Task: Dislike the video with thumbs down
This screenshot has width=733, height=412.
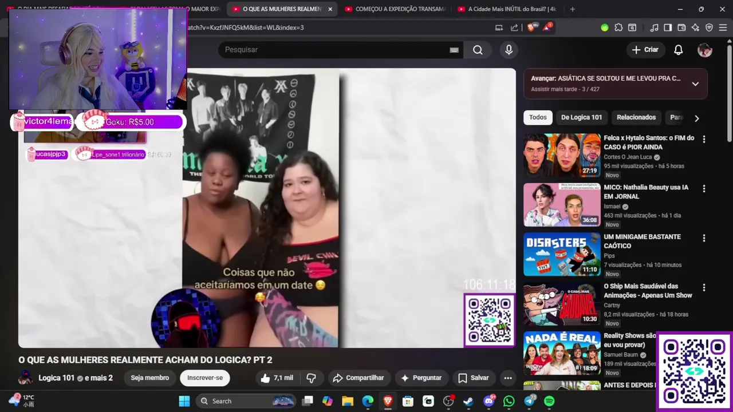Action: click(x=312, y=378)
